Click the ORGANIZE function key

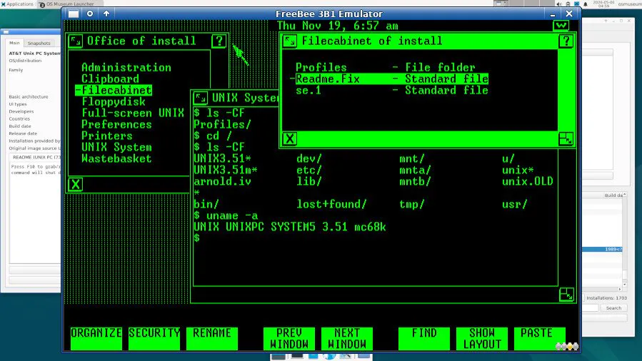pyautogui.click(x=96, y=338)
